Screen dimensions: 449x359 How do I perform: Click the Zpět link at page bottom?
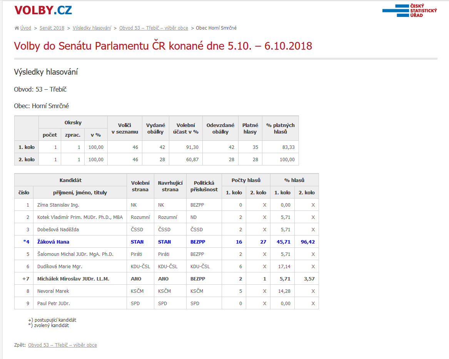coord(62,345)
